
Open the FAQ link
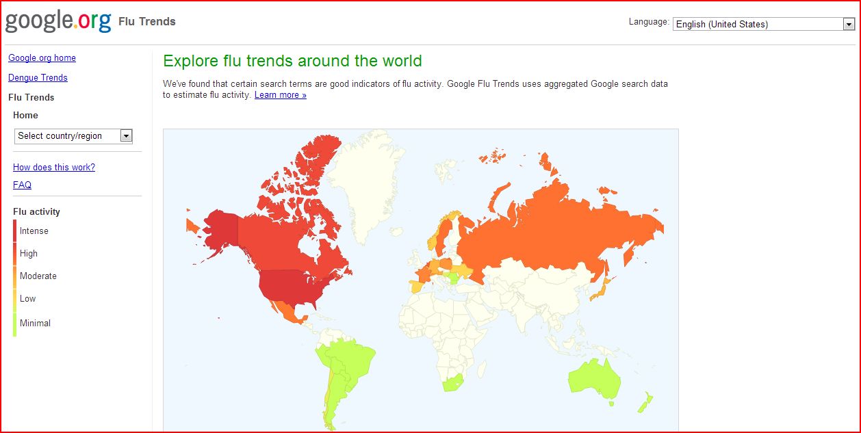point(22,185)
